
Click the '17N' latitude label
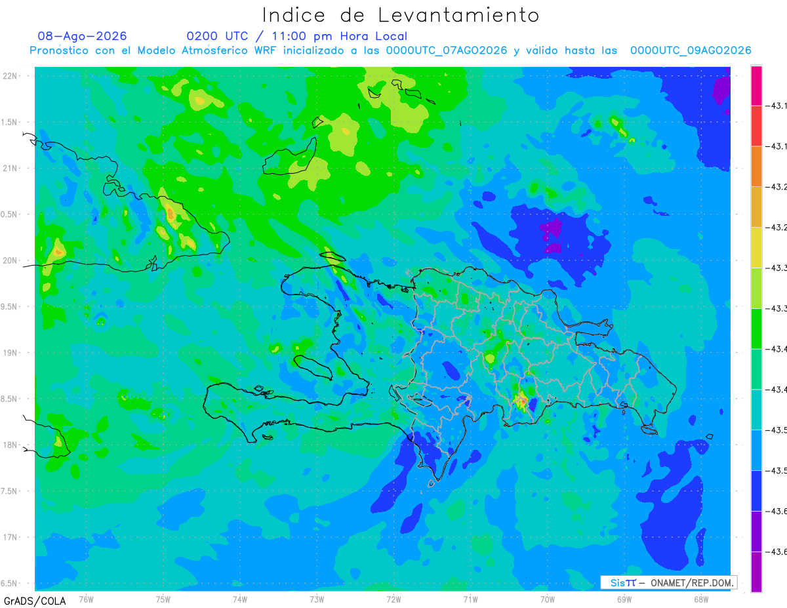[11, 537]
